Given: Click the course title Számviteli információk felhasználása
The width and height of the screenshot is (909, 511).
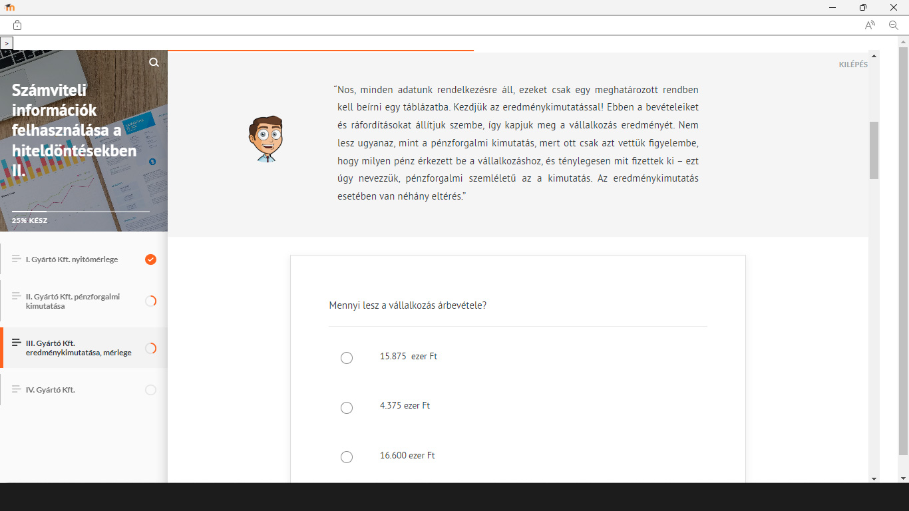Looking at the screenshot, I should click(x=74, y=130).
